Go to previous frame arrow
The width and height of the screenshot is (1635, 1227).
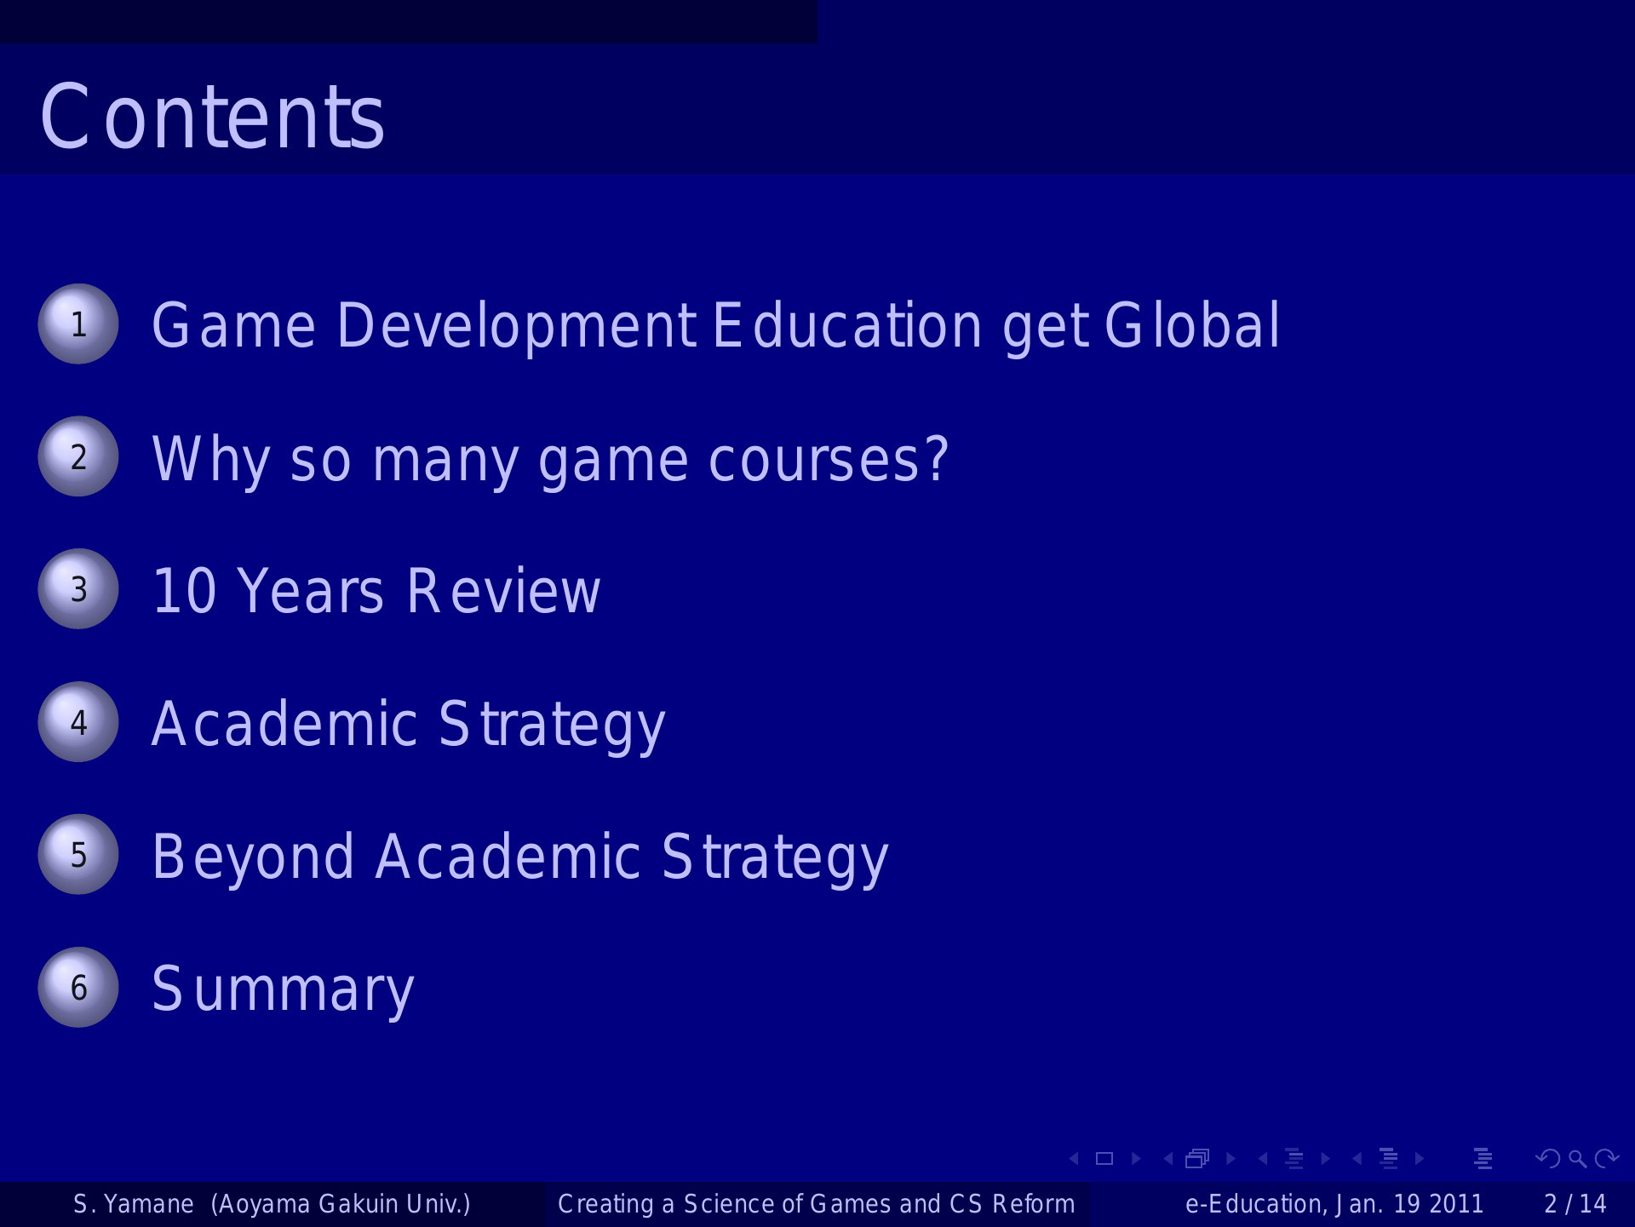tap(1169, 1158)
